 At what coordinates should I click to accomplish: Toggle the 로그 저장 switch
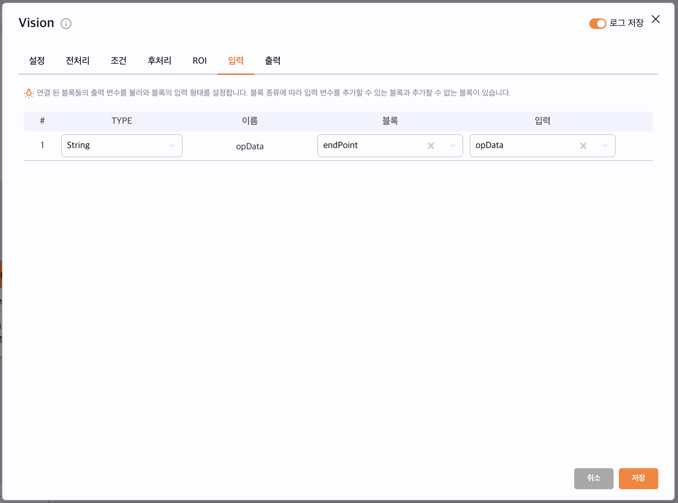point(598,24)
